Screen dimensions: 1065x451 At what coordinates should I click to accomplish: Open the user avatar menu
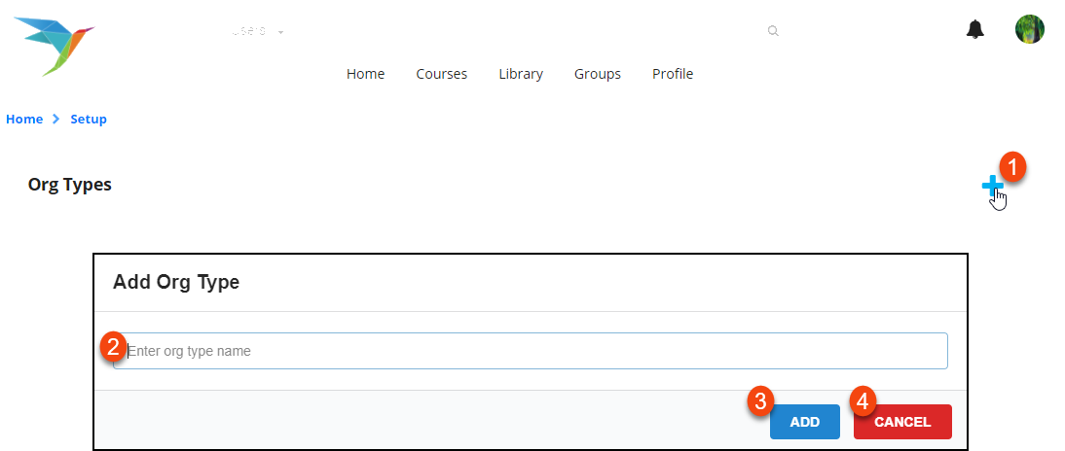[x=1030, y=29]
